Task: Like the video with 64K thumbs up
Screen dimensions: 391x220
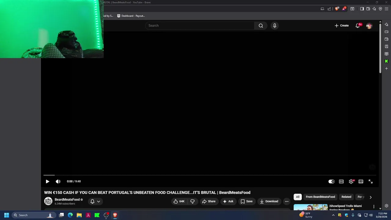Action: 179,201
